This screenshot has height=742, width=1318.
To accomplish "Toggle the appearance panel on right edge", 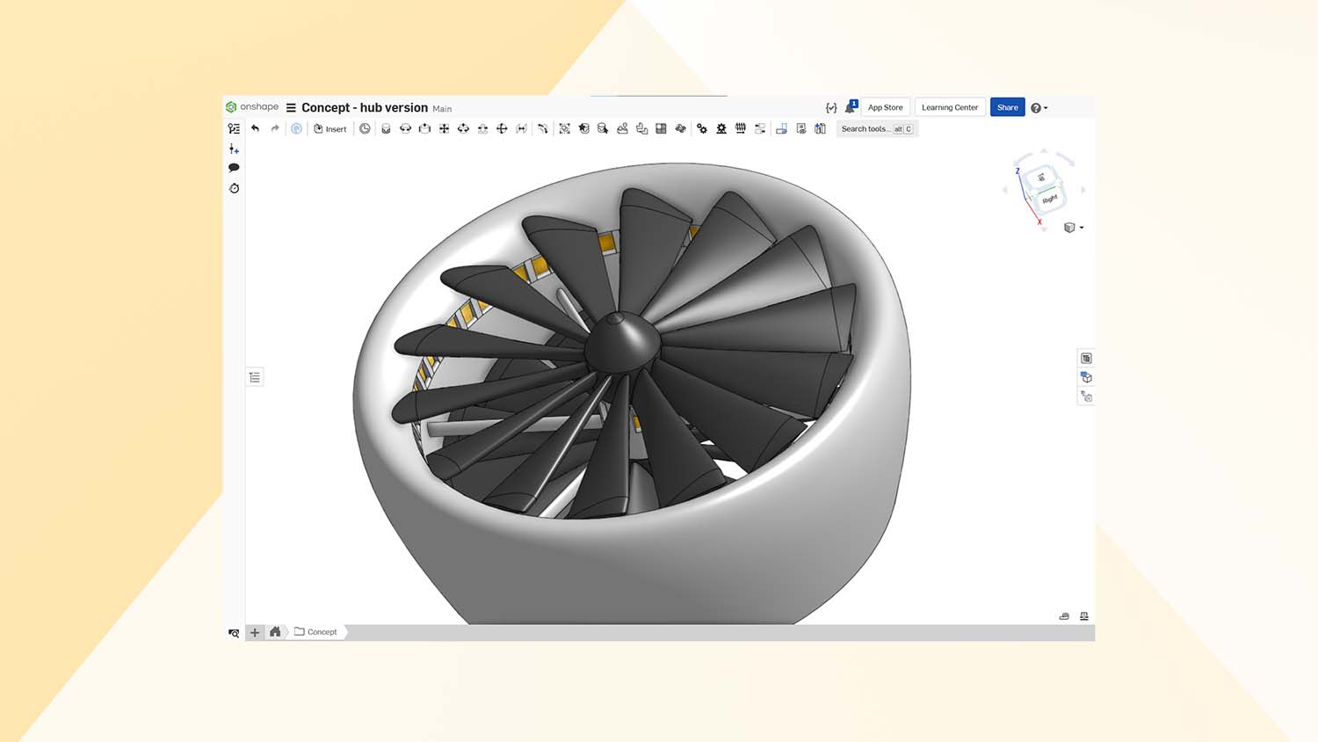I will coord(1086,377).
